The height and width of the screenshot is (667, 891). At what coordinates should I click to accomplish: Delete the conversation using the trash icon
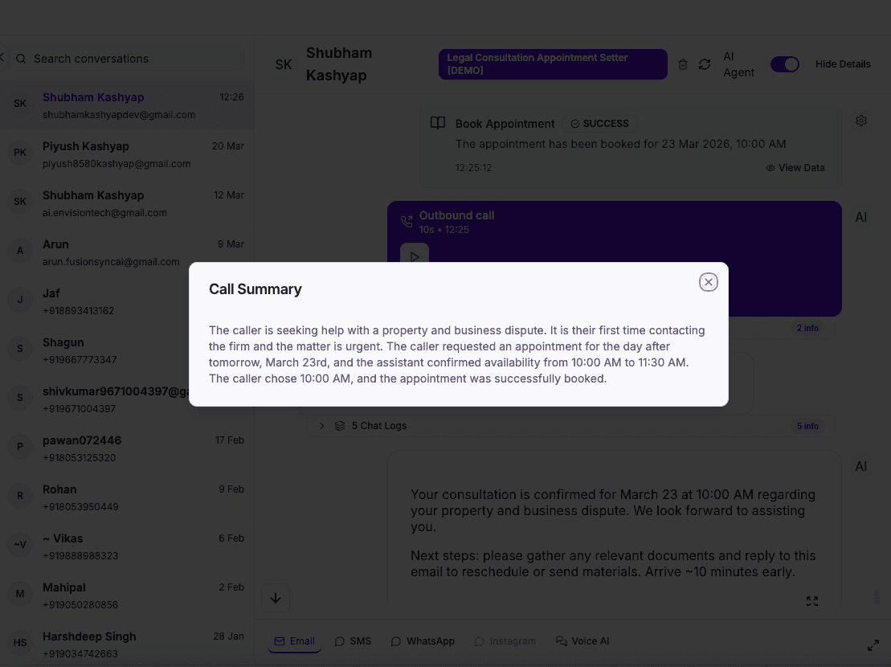(682, 64)
